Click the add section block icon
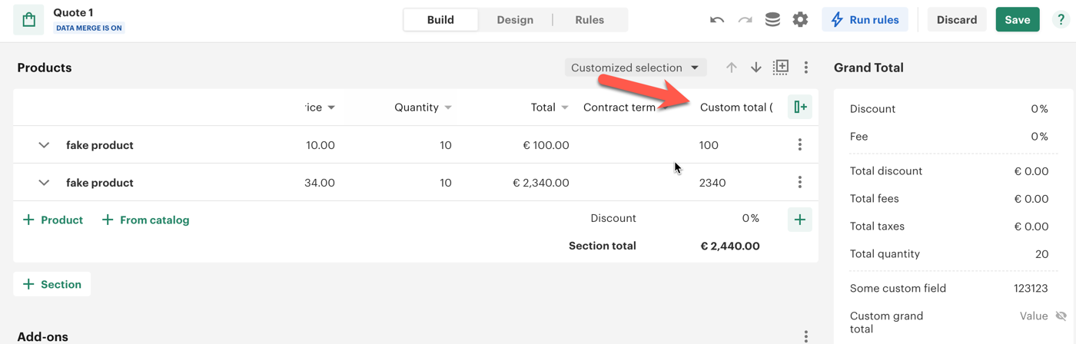Image resolution: width=1076 pixels, height=344 pixels. (781, 68)
